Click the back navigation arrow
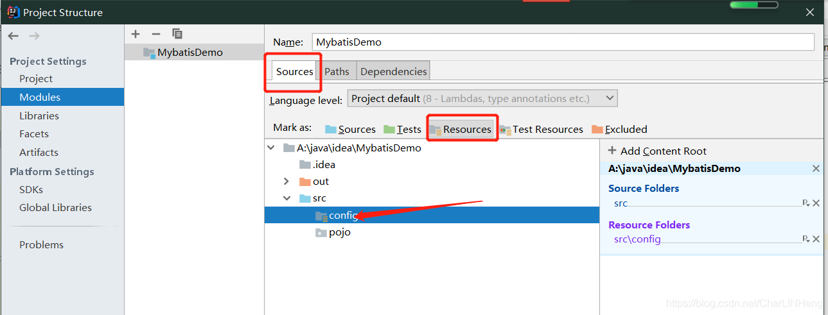 pyautogui.click(x=13, y=36)
